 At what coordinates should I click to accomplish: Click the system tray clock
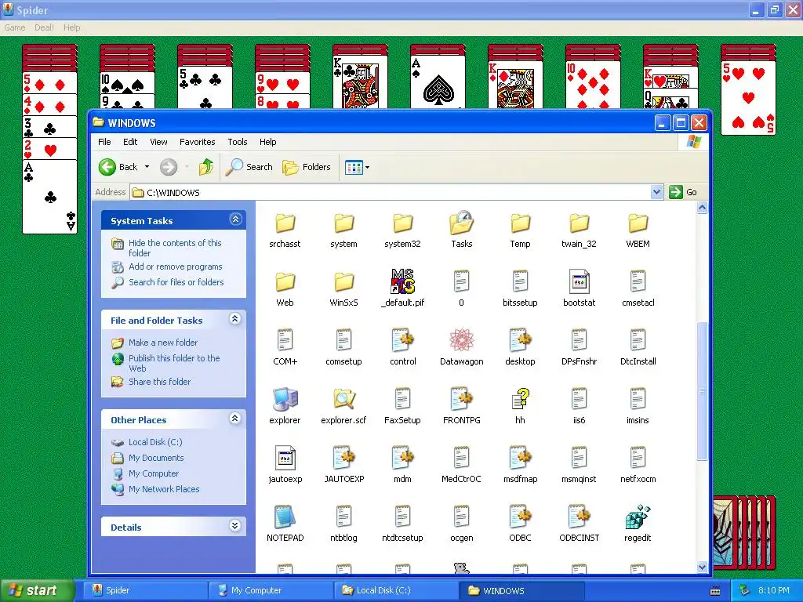tap(773, 590)
